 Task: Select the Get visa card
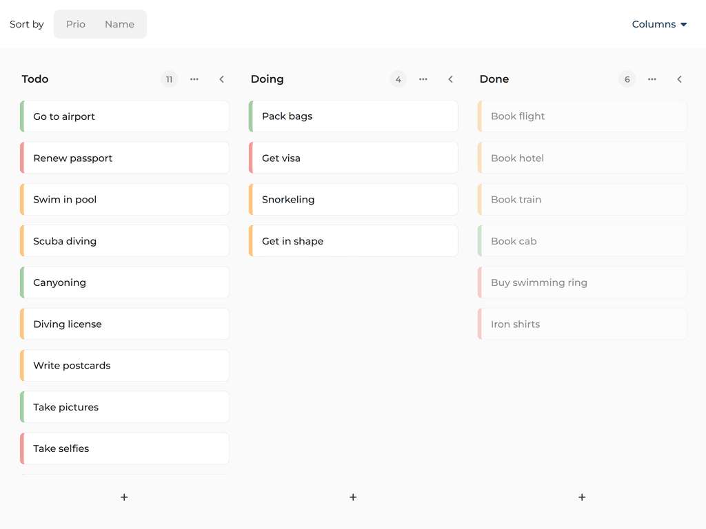(x=353, y=158)
